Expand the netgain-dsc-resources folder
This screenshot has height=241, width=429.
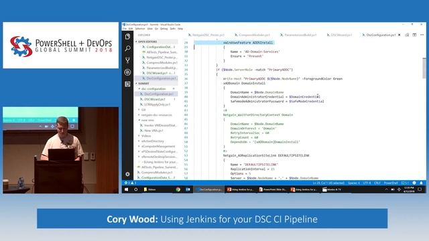(x=156, y=114)
